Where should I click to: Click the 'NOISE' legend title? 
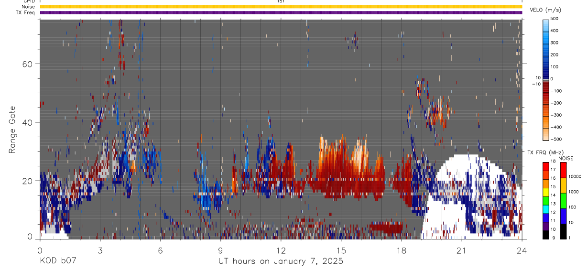click(565, 158)
